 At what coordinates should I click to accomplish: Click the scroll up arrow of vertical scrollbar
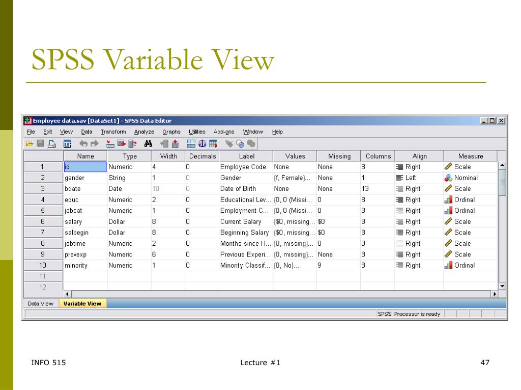502,165
